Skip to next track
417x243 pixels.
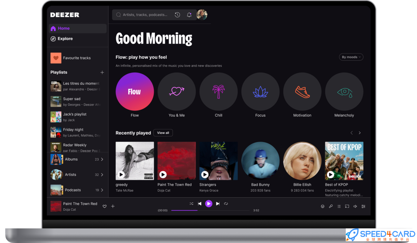coord(218,204)
